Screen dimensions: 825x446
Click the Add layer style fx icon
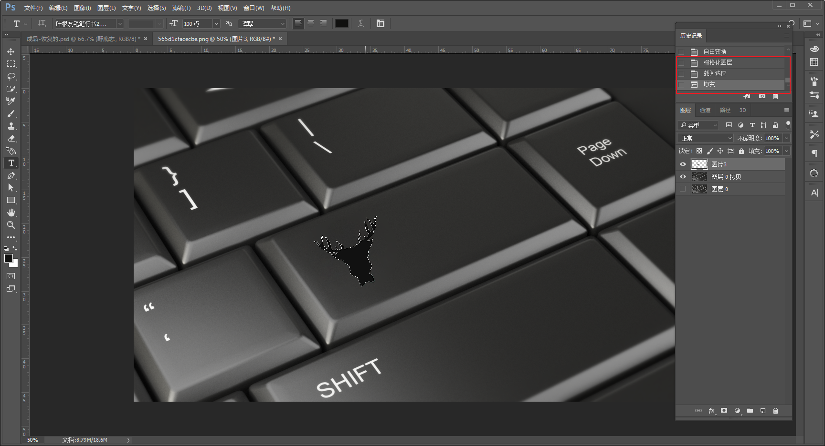click(x=711, y=411)
